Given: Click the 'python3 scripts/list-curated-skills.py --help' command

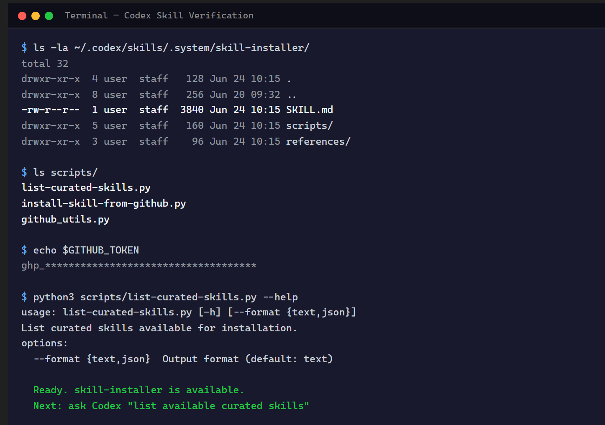Looking at the screenshot, I should (165, 297).
